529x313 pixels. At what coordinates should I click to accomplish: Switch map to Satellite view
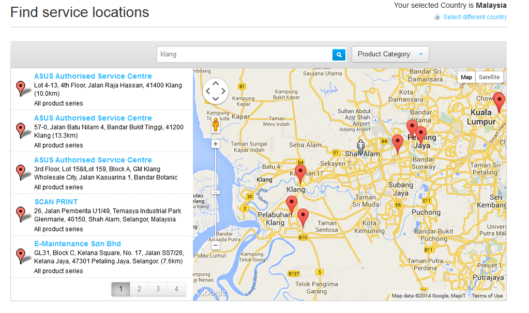[x=489, y=77]
